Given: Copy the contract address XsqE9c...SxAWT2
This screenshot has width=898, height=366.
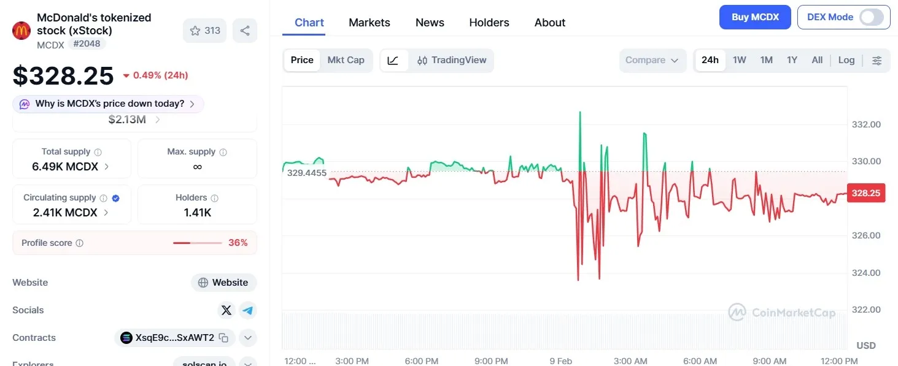Looking at the screenshot, I should pyautogui.click(x=224, y=338).
